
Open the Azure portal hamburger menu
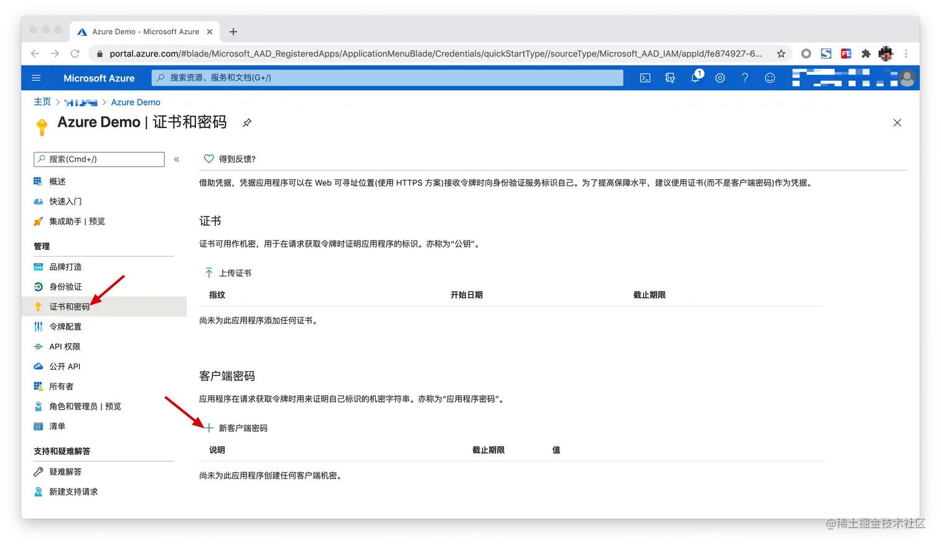coord(36,78)
